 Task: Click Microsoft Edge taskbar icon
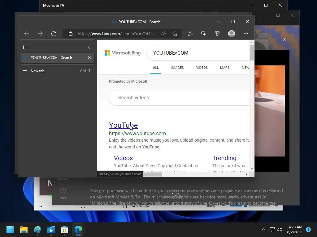[x=78, y=230]
